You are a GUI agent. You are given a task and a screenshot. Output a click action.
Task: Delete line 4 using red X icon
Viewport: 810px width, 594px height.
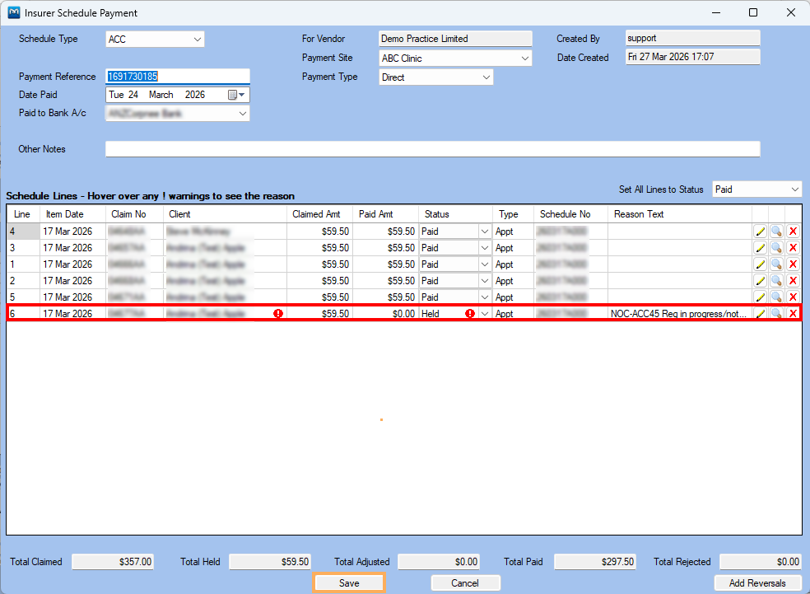click(x=793, y=232)
